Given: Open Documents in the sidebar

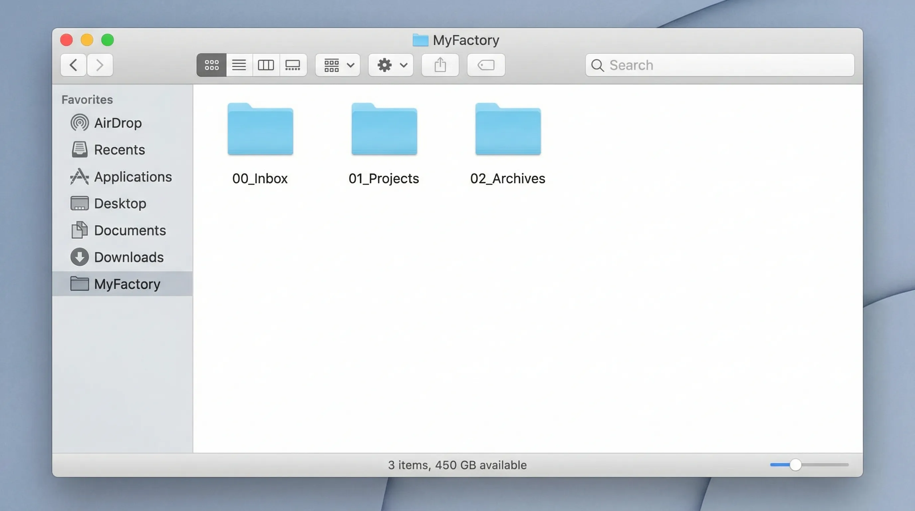Looking at the screenshot, I should click(130, 230).
